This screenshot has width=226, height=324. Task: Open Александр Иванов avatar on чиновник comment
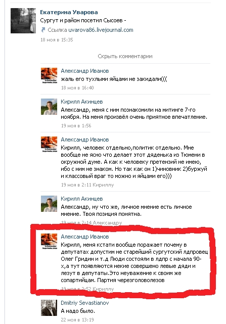click(x=49, y=144)
